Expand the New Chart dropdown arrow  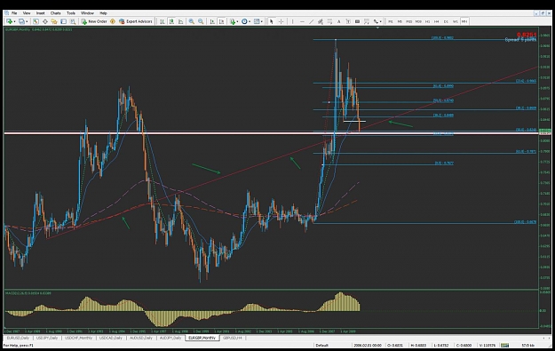[x=14, y=21]
